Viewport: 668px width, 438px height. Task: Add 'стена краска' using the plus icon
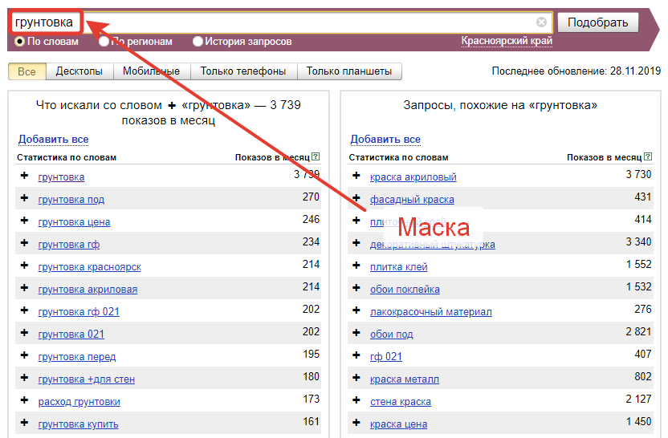point(356,400)
